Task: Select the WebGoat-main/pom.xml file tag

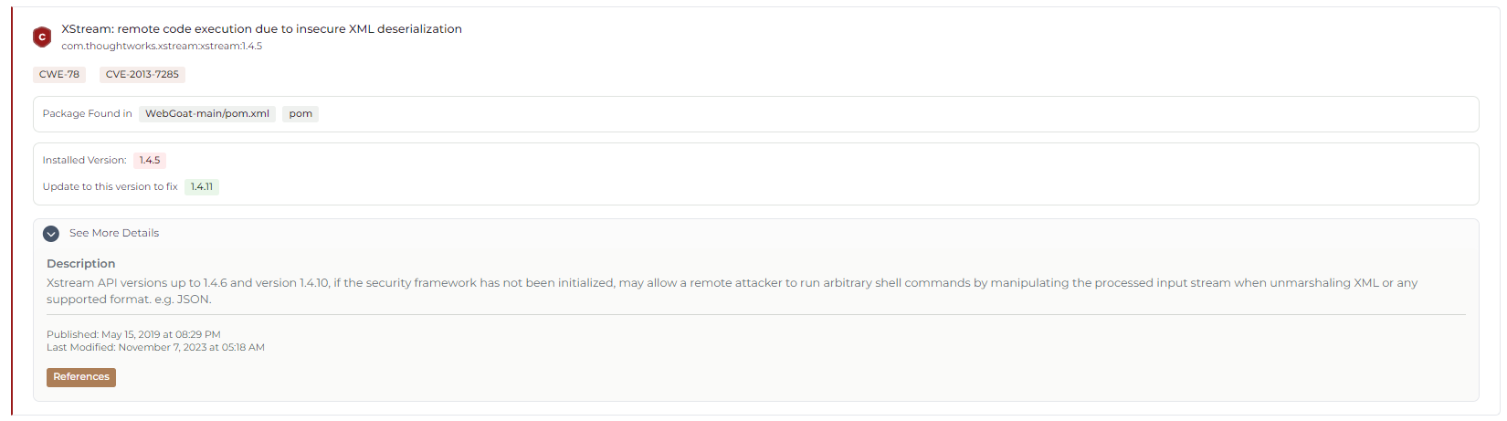Action: 207,114
